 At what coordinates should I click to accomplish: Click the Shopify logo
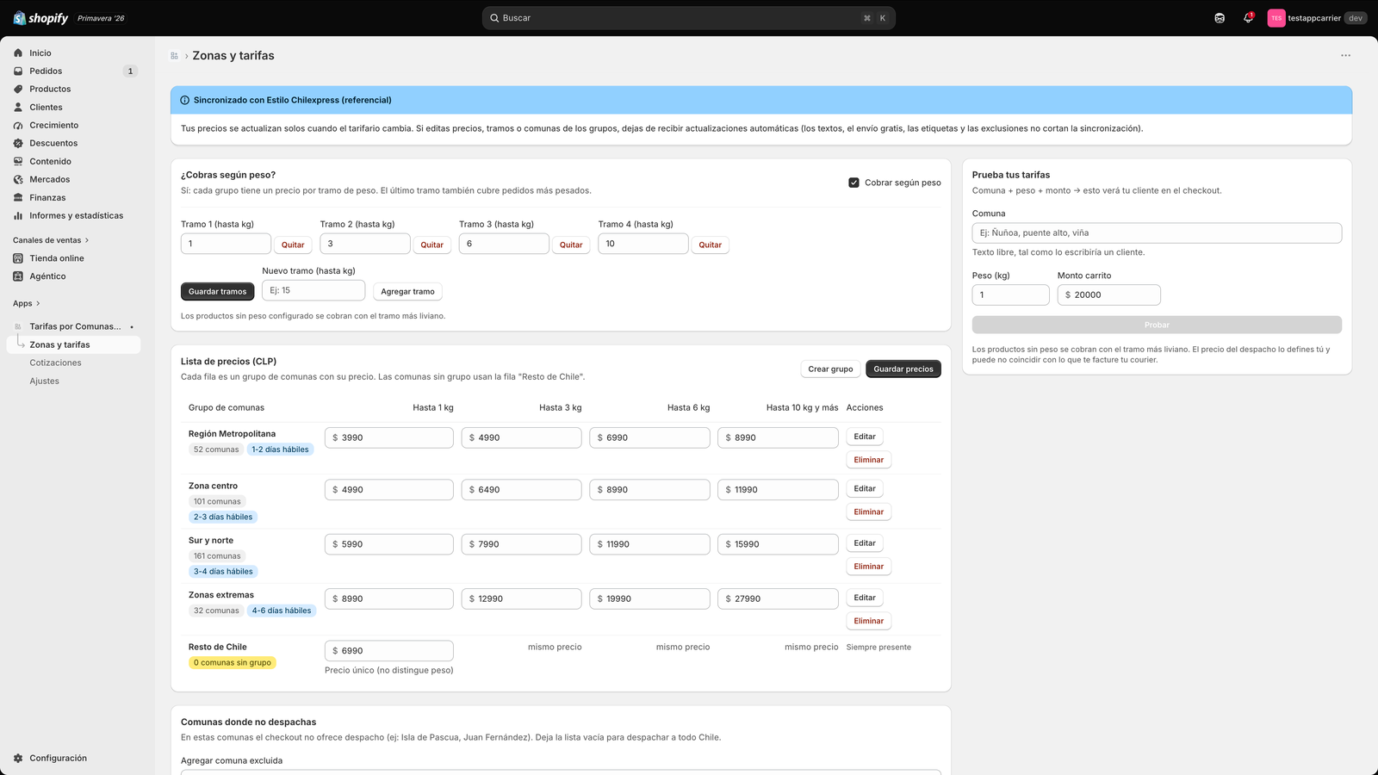[x=40, y=18]
